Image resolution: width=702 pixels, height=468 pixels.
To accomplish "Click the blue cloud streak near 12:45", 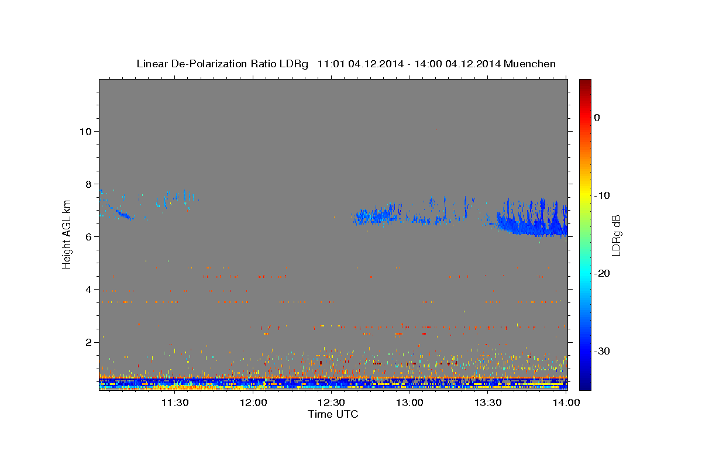I will 377,215.
